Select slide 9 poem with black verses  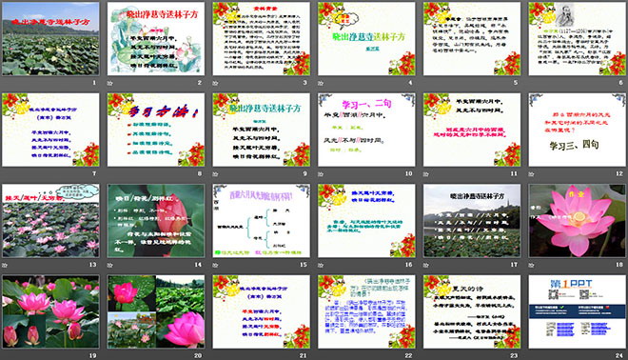coord(261,130)
